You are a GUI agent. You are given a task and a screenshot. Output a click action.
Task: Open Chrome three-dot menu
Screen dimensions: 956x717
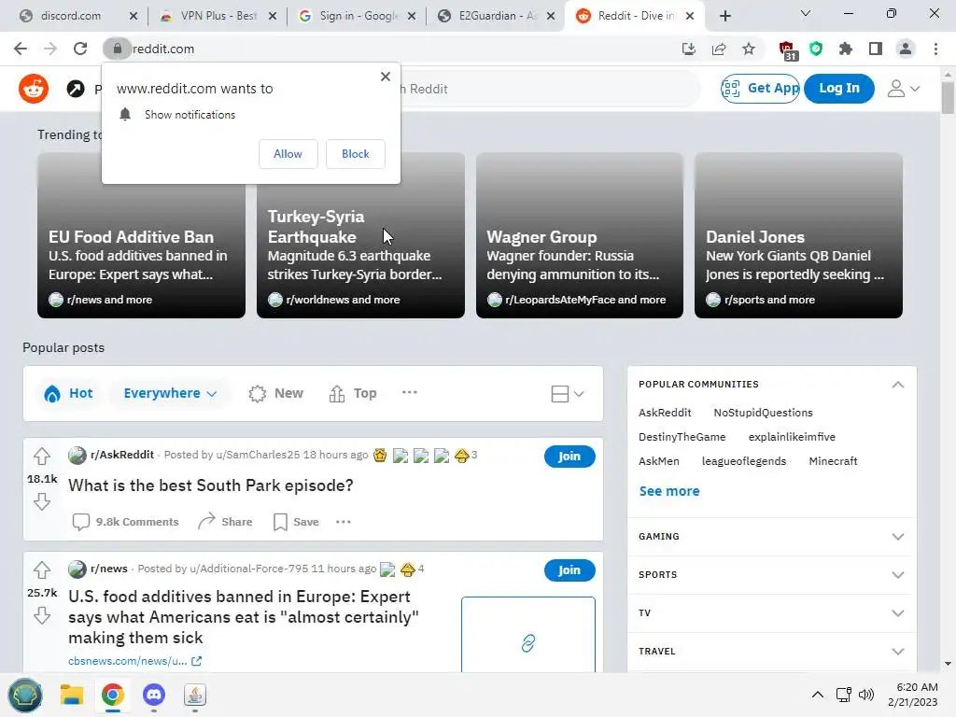pyautogui.click(x=935, y=49)
